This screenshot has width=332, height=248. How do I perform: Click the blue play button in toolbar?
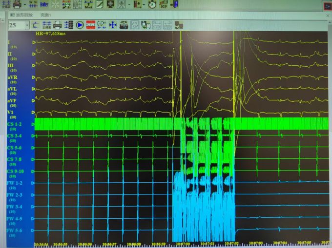[x=80, y=24]
